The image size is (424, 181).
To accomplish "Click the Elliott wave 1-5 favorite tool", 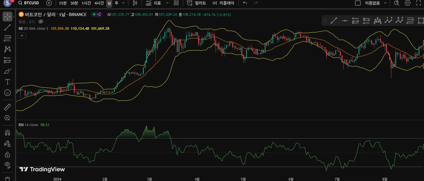I will [388, 21].
